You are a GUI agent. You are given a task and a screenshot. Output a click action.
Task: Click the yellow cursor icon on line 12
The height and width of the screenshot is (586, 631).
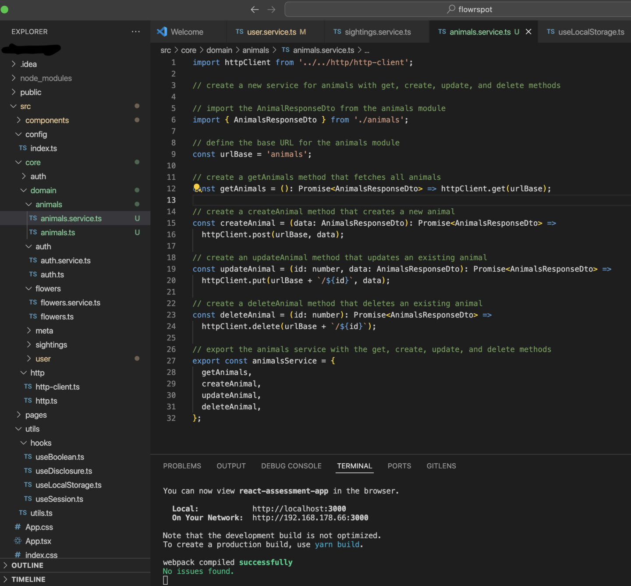click(197, 188)
